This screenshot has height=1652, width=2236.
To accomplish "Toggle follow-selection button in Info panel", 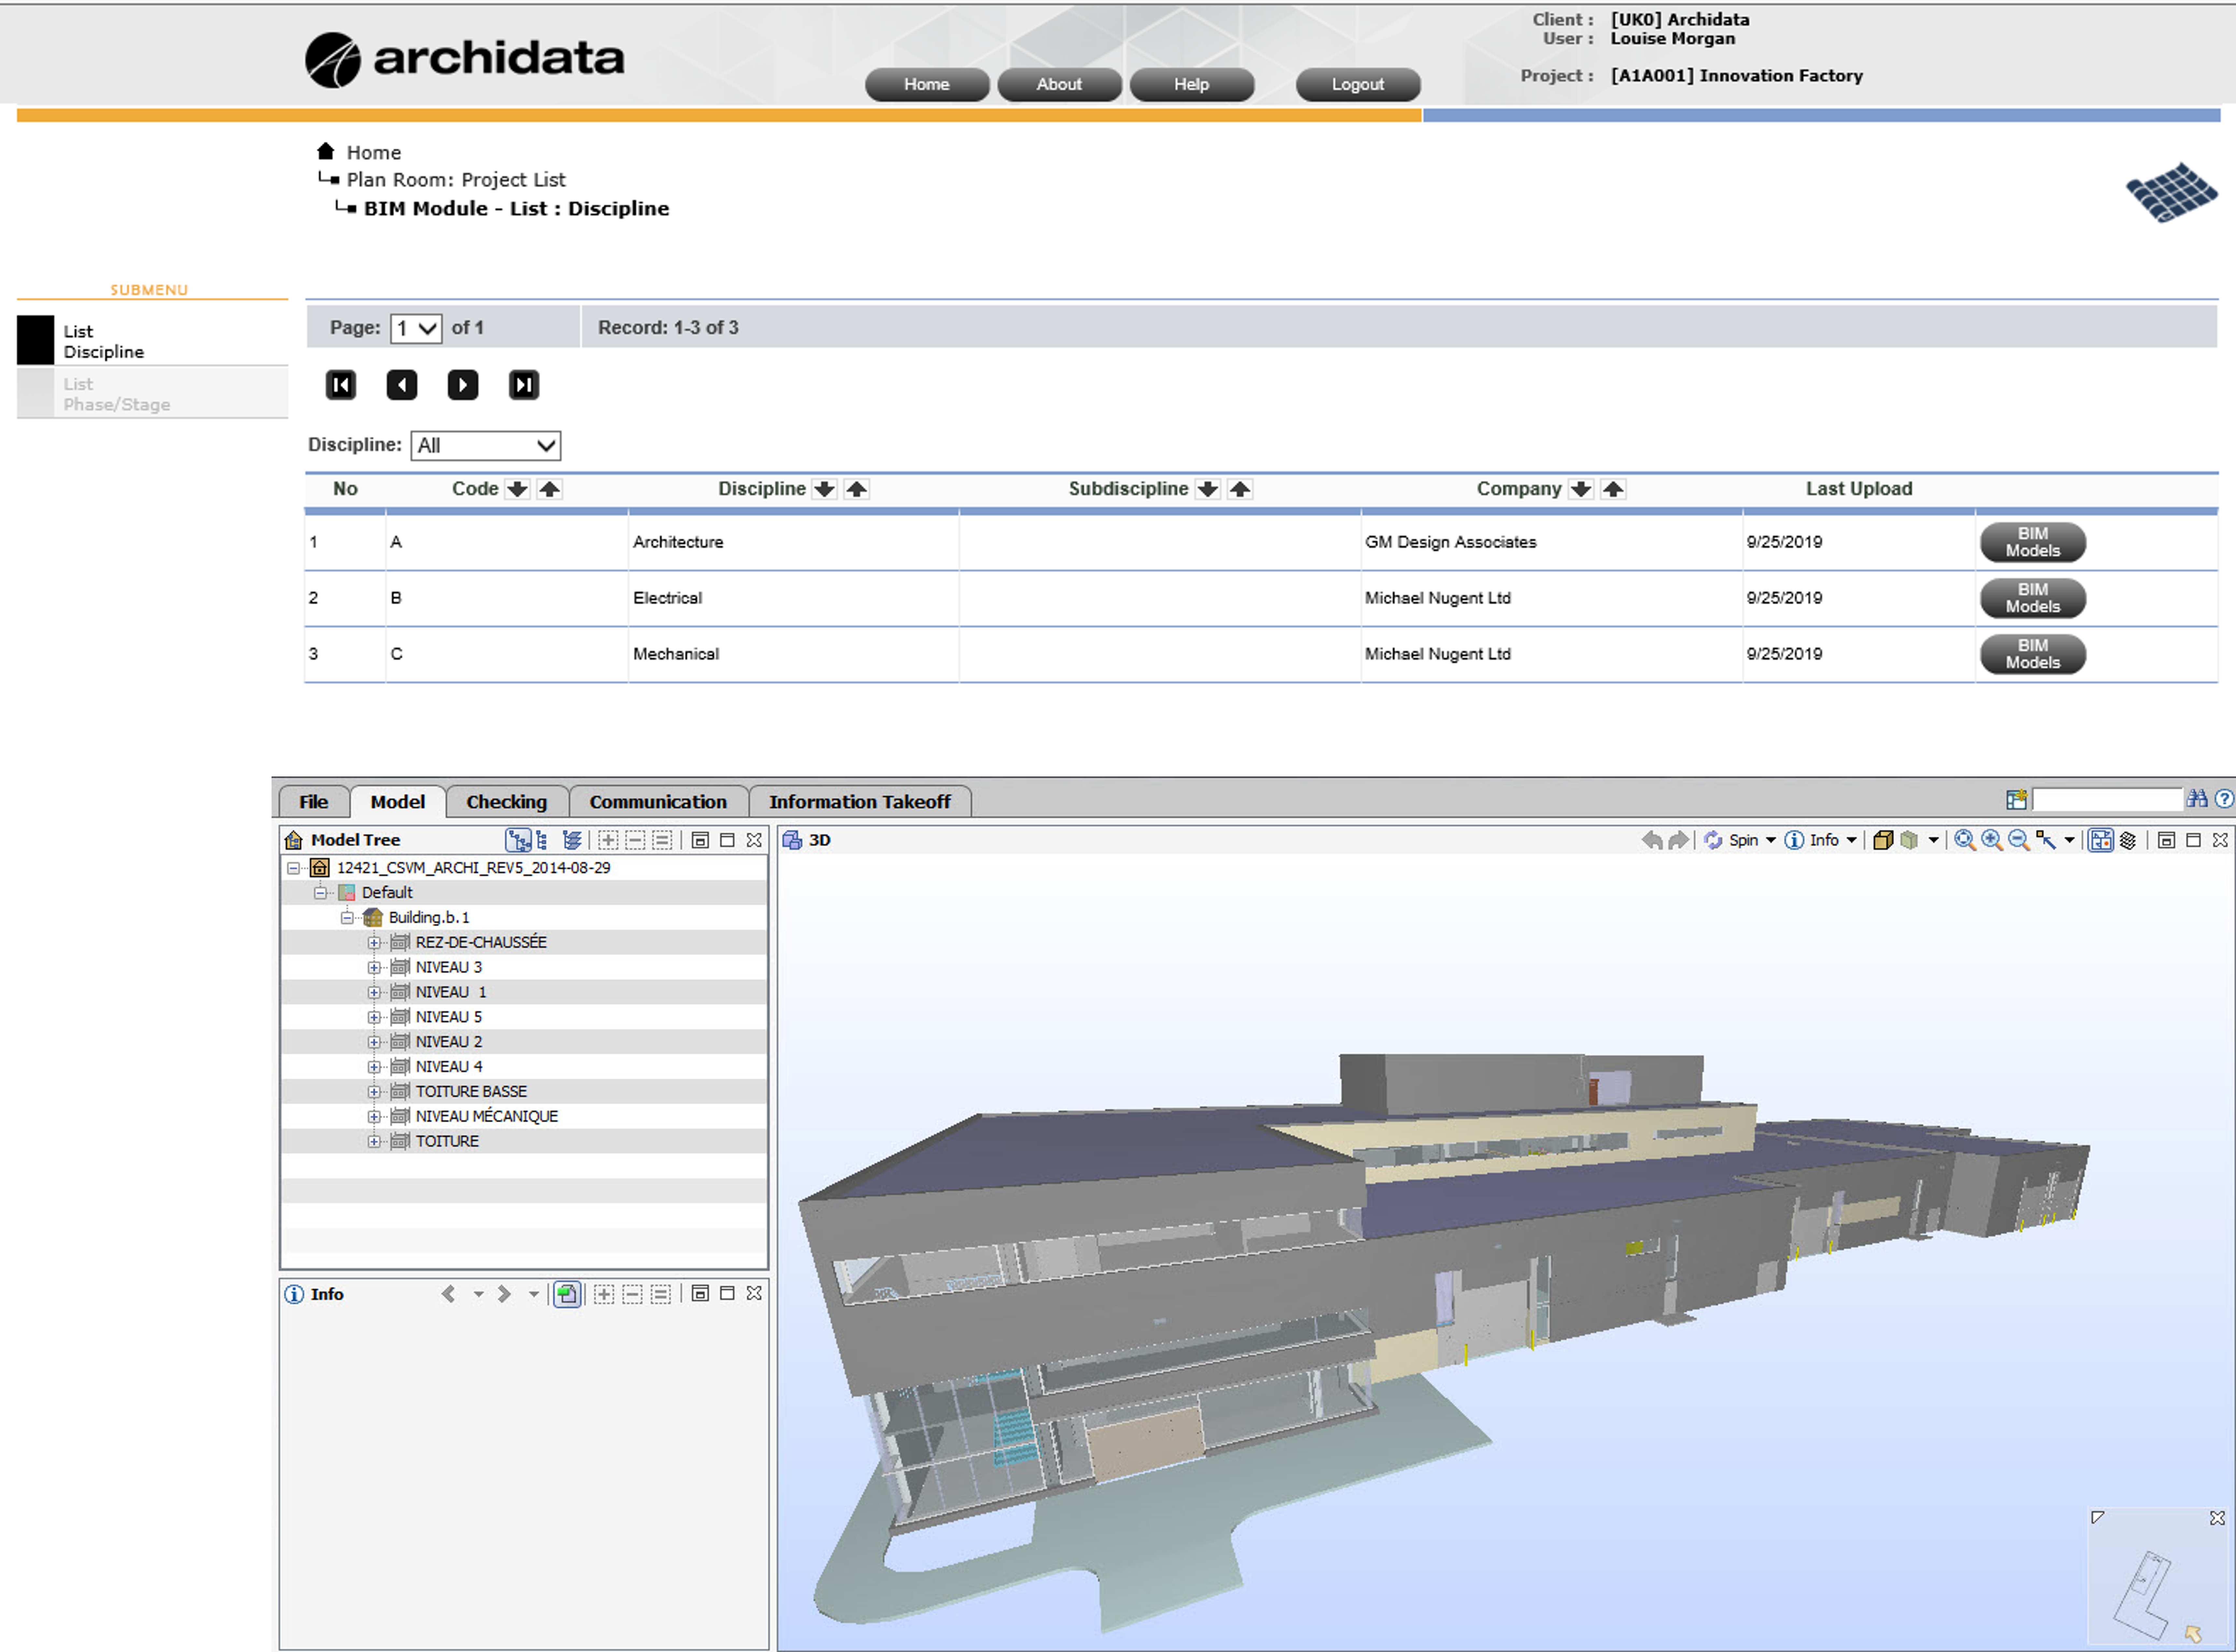I will pos(567,1294).
